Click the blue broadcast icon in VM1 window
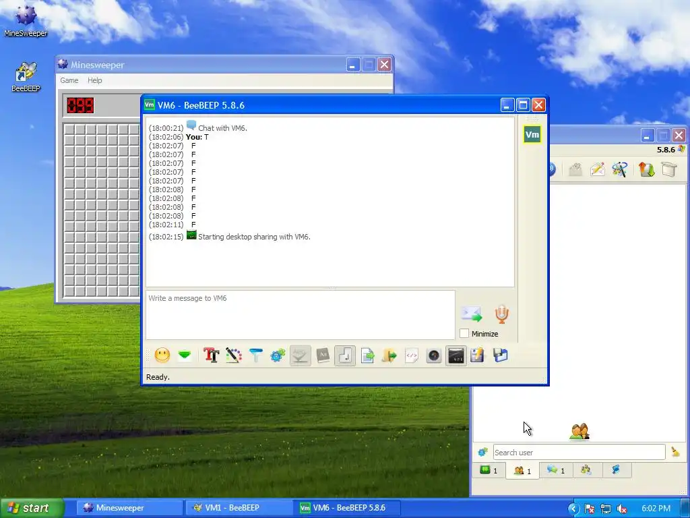 coord(553,169)
